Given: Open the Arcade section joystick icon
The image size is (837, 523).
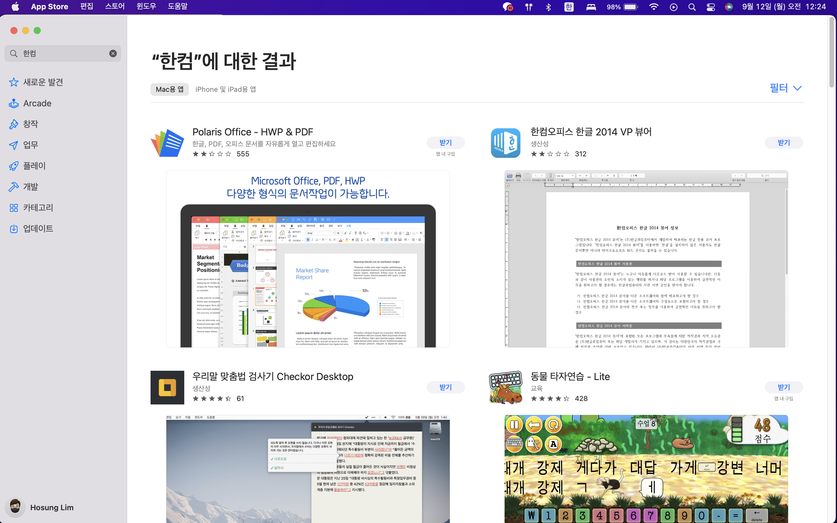Looking at the screenshot, I should (x=13, y=103).
